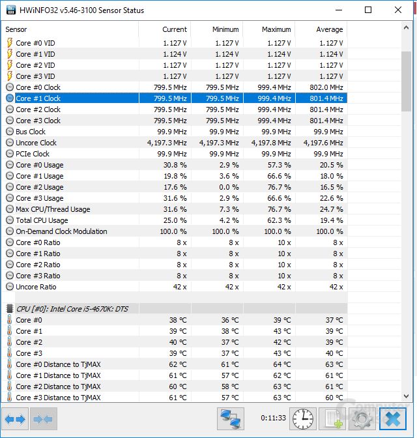Click clock icon beside Bus Clock
This screenshot has width=417, height=438.
[10, 132]
